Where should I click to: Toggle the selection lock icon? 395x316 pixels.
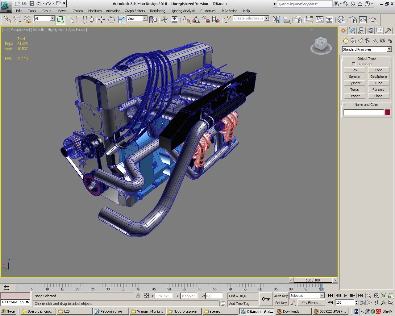[138, 296]
